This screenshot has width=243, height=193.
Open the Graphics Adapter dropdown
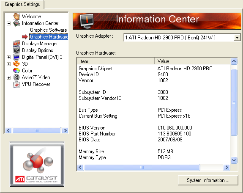(x=237, y=37)
